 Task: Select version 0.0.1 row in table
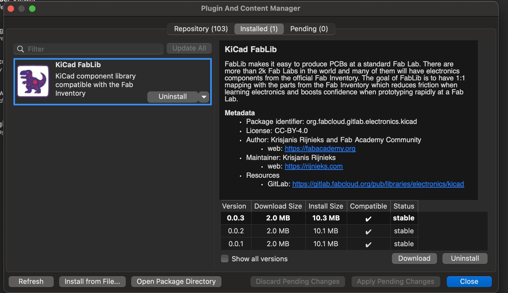click(x=319, y=244)
